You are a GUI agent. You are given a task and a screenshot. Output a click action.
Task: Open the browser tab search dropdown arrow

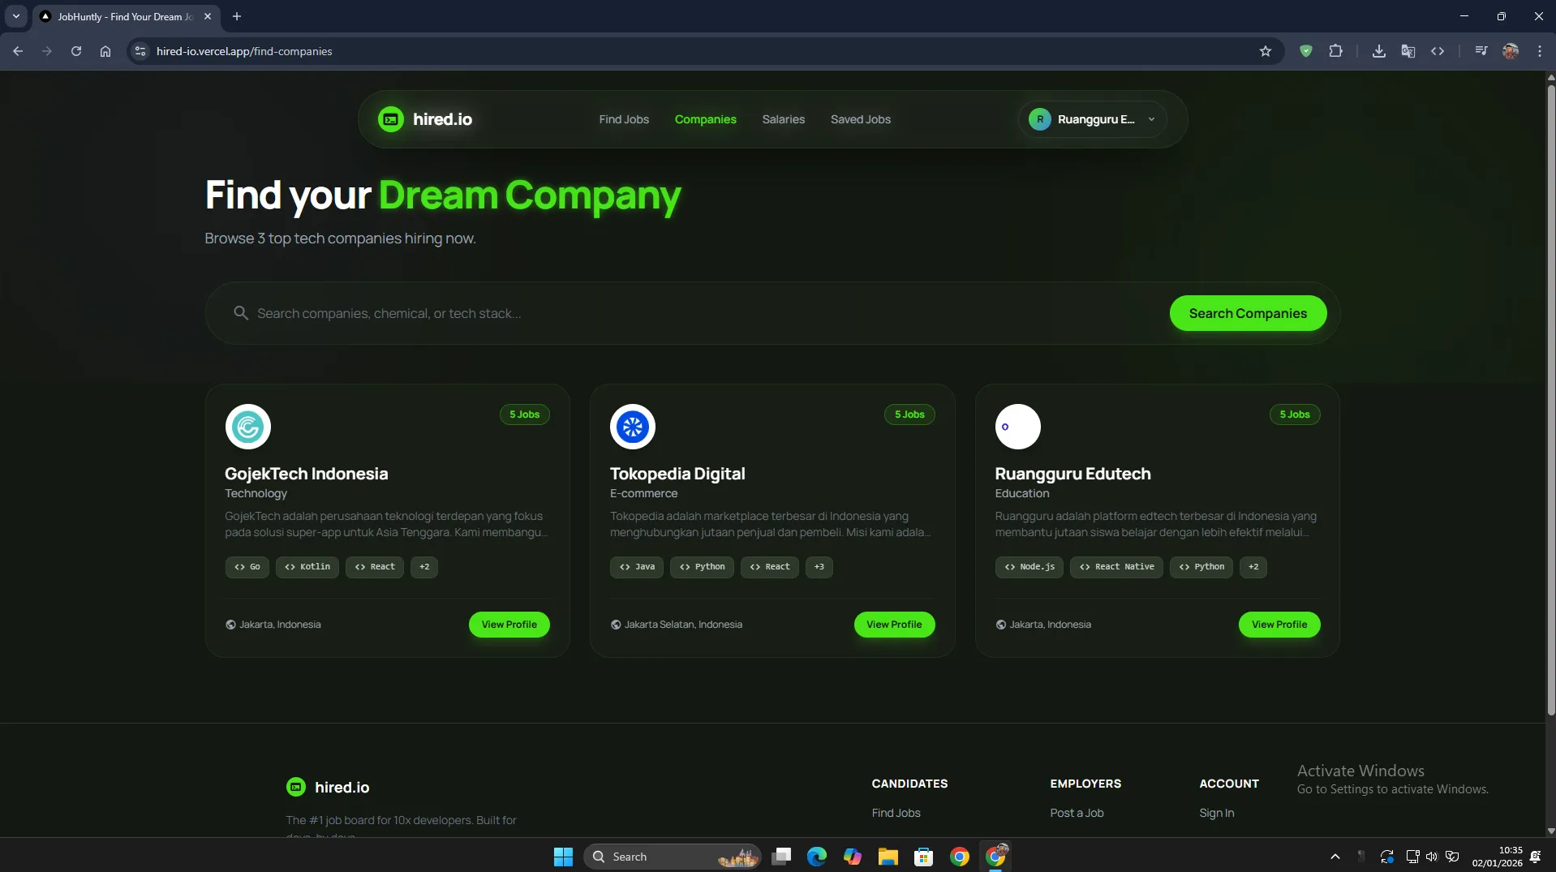coord(15,16)
